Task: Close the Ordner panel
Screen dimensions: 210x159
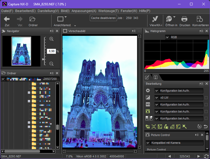Action: [x=57, y=73]
